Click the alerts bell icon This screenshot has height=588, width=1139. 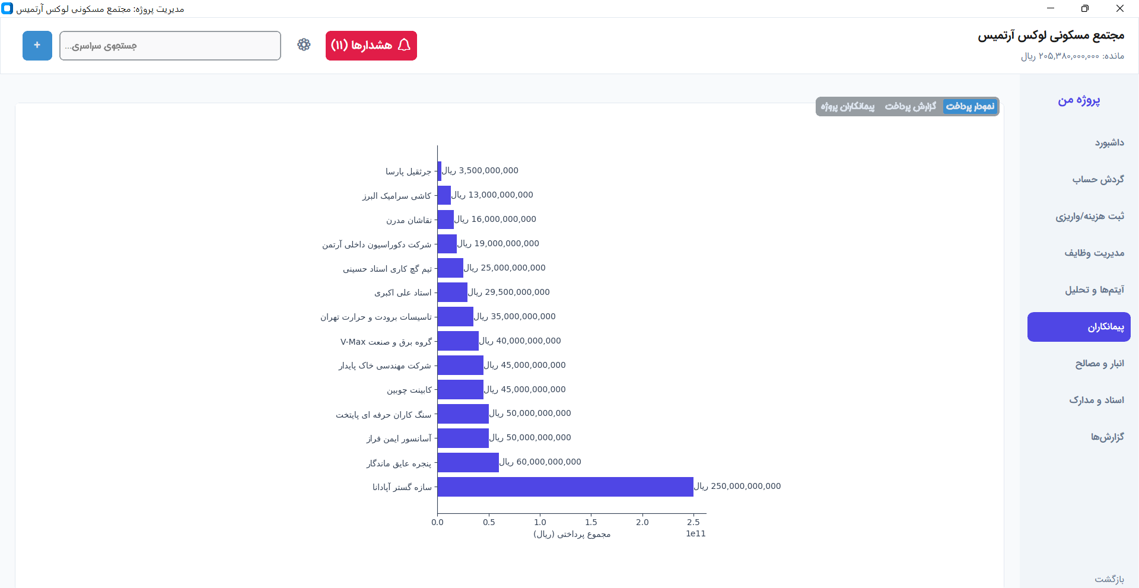coord(371,45)
